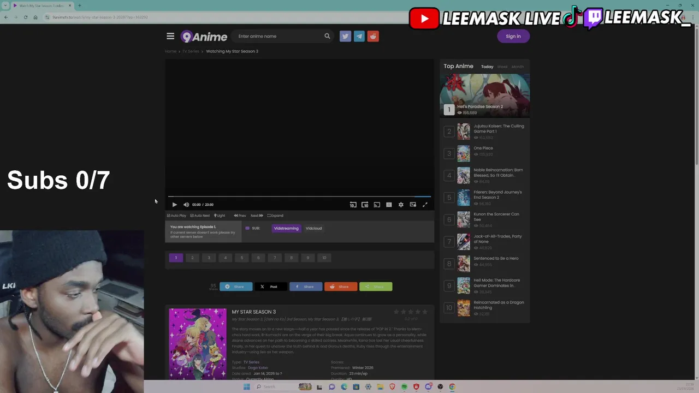This screenshot has height=393, width=699.
Task: Skip forward 10 seconds in player
Action: pos(365,205)
